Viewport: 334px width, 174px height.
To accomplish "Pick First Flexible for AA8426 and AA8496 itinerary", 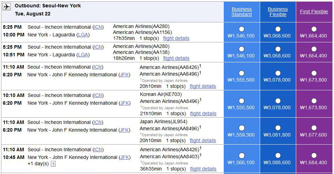I will click(314, 73).
